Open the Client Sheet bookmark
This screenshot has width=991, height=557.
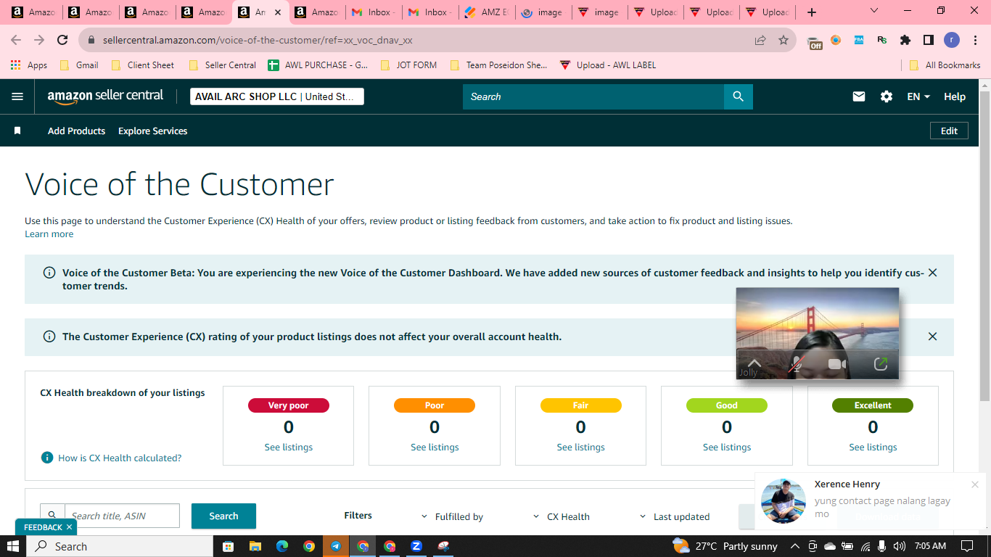[143, 65]
